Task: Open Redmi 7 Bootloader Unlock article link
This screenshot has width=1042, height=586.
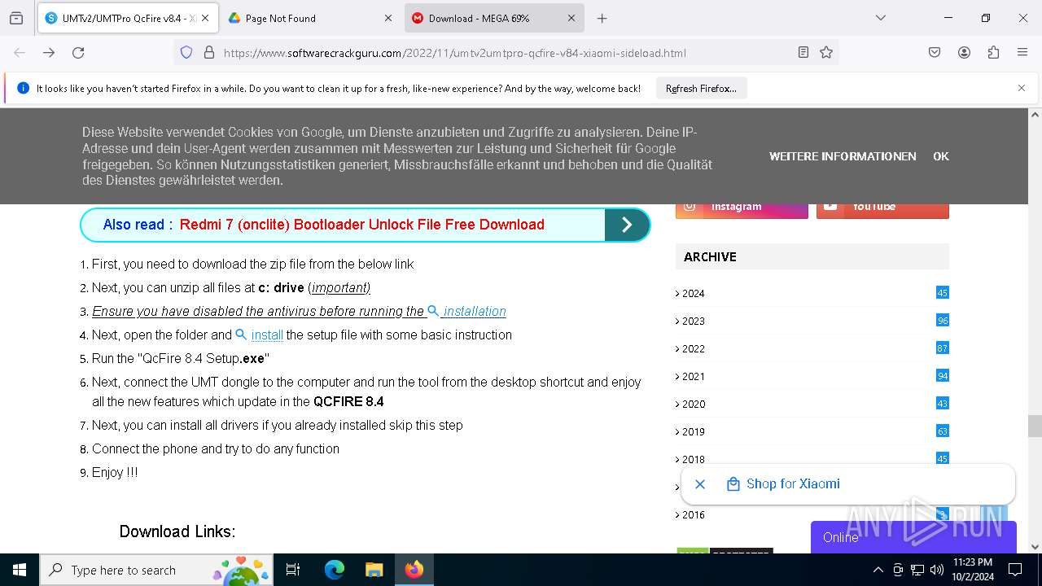Action: point(361,225)
